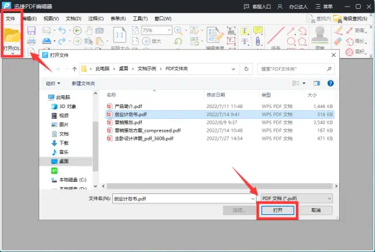The image size is (375, 252).
Task: Click the Distance (距离) measure tool
Action: point(356,30)
